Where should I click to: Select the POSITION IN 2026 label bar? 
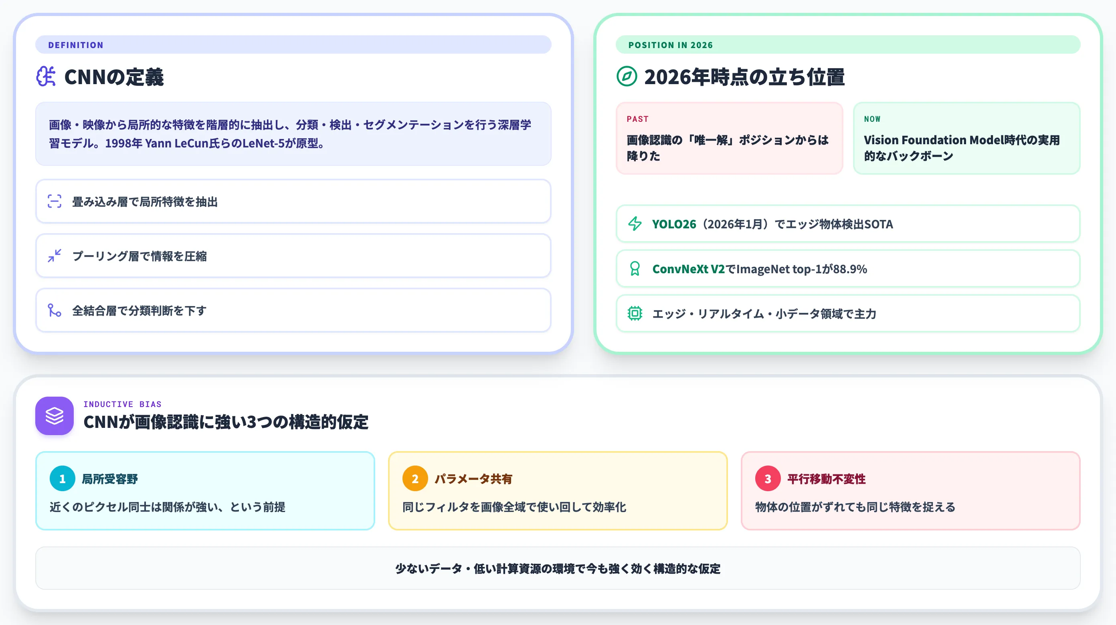coord(848,44)
